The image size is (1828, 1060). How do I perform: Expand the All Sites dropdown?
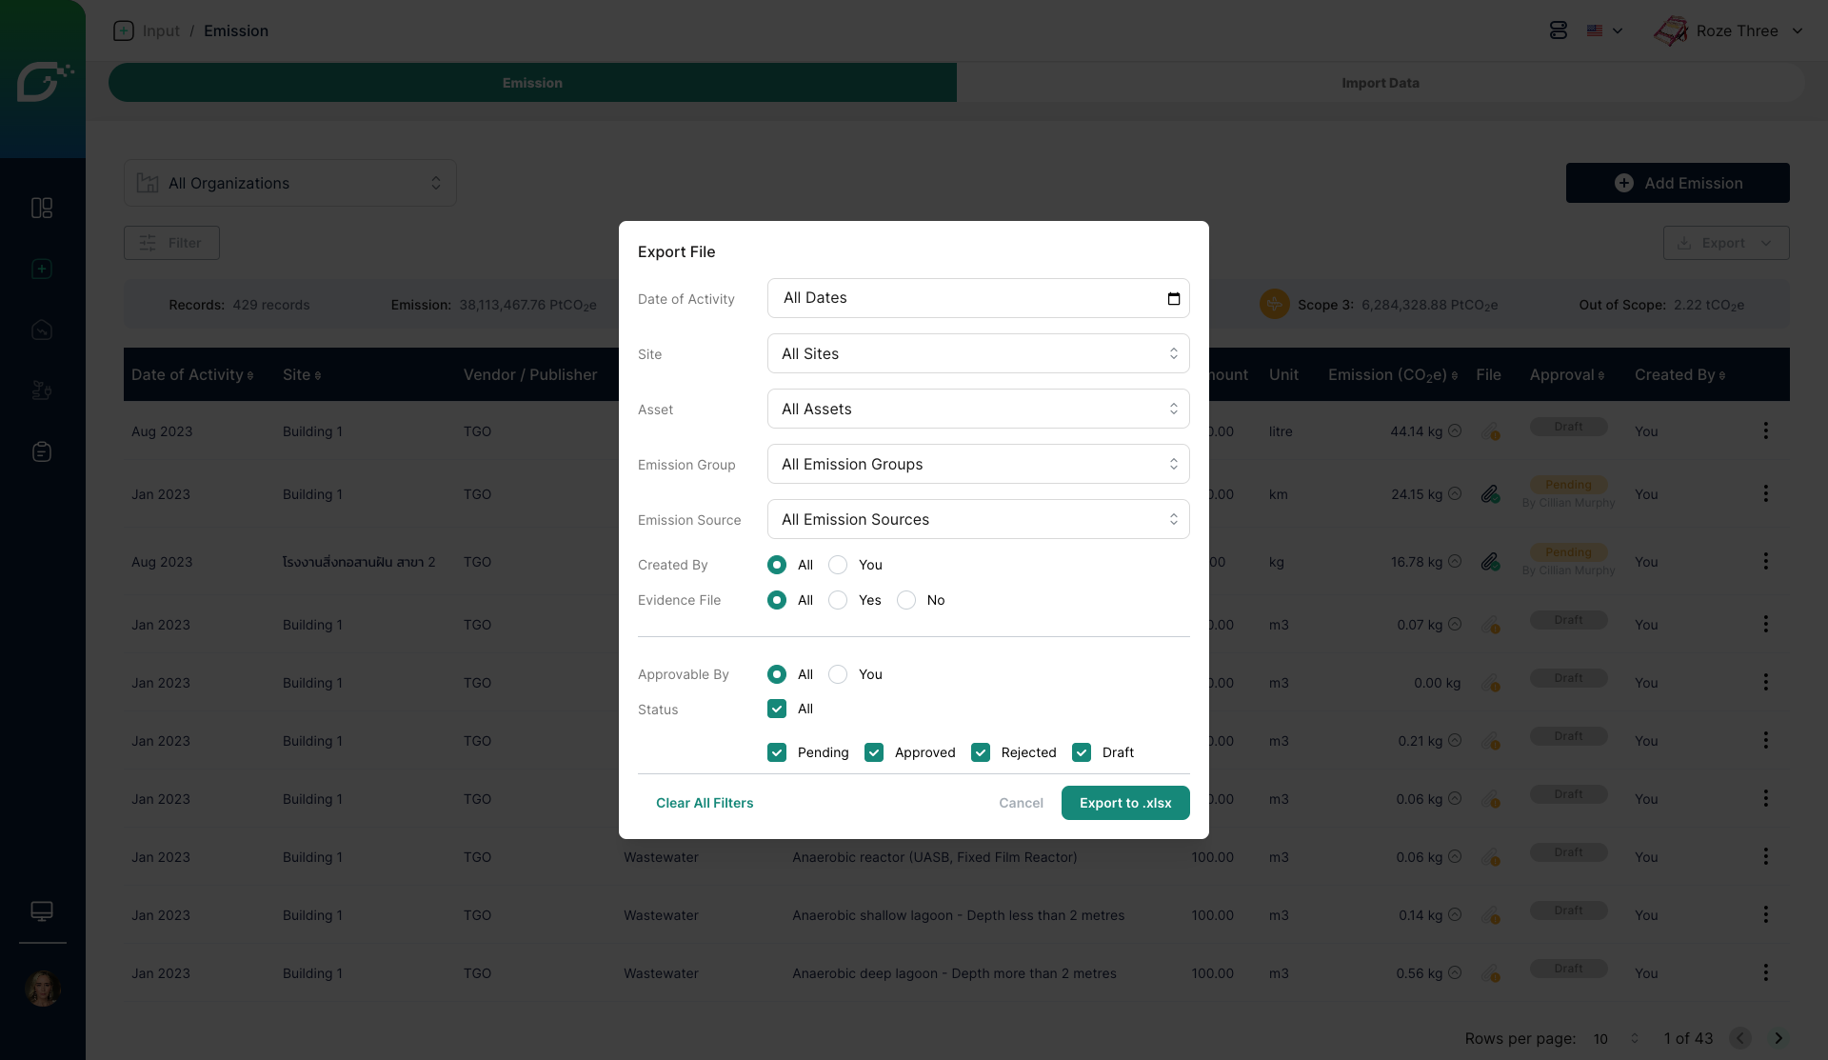pos(978,353)
